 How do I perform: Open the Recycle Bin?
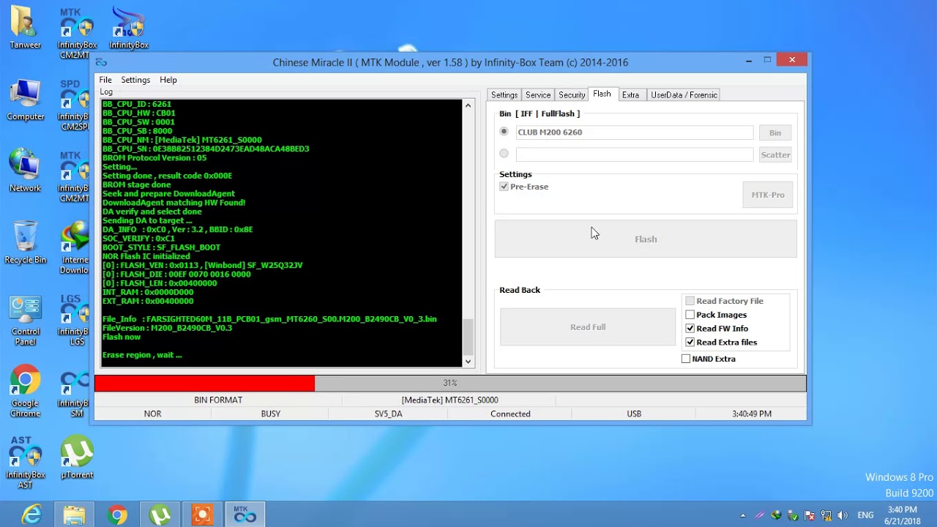25,243
